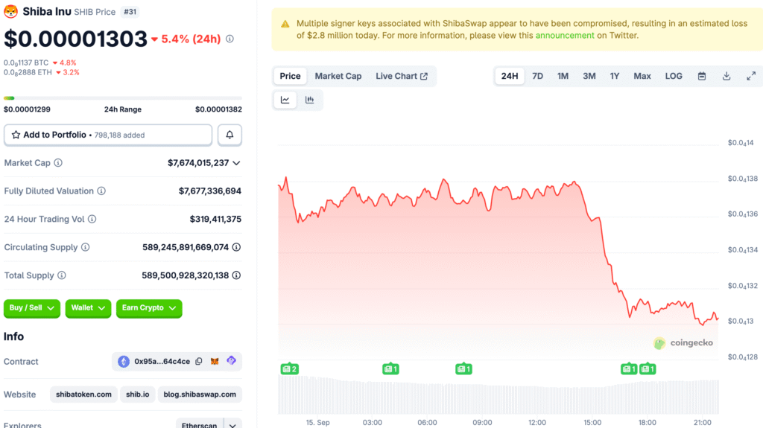Open the Buy / Sell dropdown
Image resolution: width=763 pixels, height=428 pixels.
coord(32,308)
